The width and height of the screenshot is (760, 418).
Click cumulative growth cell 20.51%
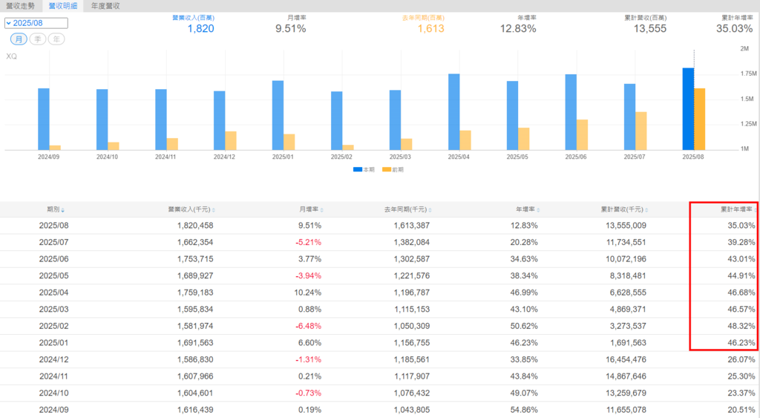741,410
